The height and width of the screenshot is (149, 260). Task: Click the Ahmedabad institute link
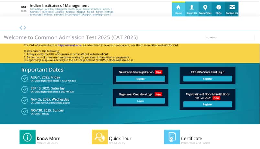click(x=37, y=9)
